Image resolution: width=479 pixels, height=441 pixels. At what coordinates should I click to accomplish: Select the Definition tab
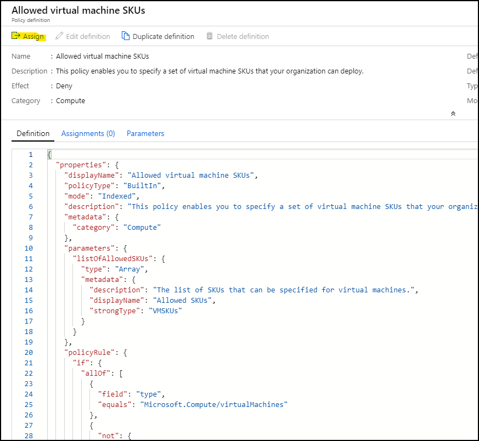click(32, 133)
